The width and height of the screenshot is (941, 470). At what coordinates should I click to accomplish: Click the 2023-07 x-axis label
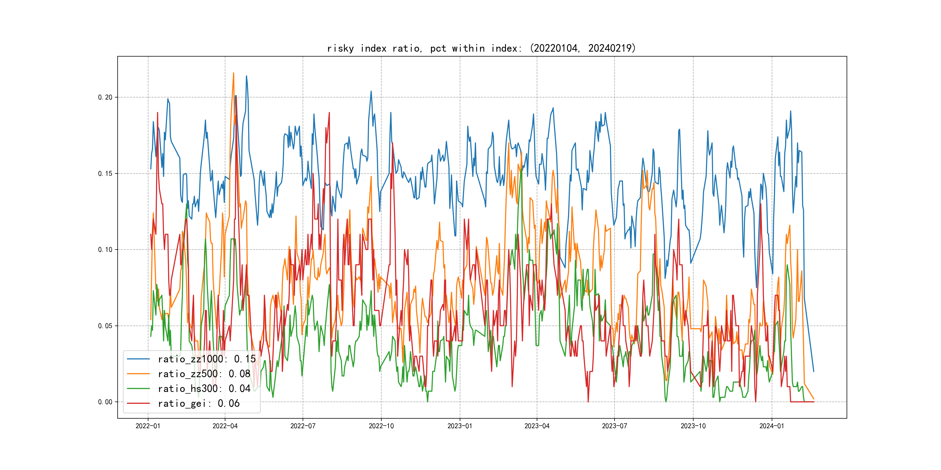click(x=615, y=426)
